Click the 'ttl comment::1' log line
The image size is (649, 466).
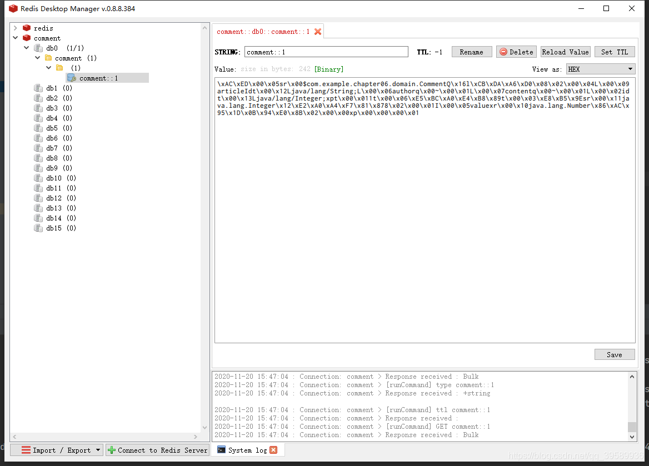(x=352, y=410)
